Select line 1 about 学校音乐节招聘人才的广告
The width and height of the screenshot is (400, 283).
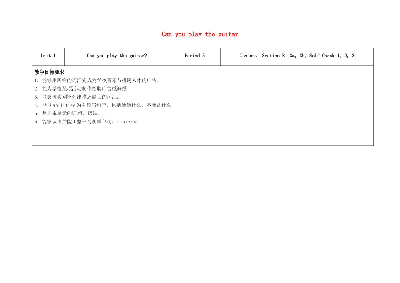click(97, 80)
